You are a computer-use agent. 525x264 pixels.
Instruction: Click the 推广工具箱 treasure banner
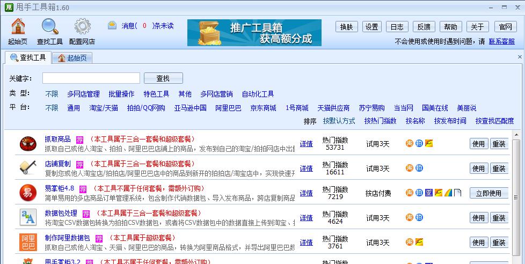point(254,32)
